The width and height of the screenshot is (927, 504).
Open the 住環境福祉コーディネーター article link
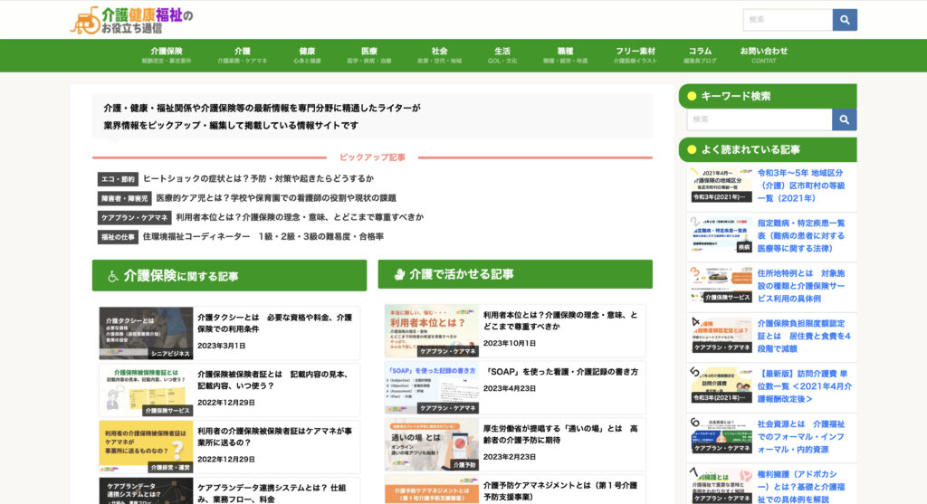263,237
